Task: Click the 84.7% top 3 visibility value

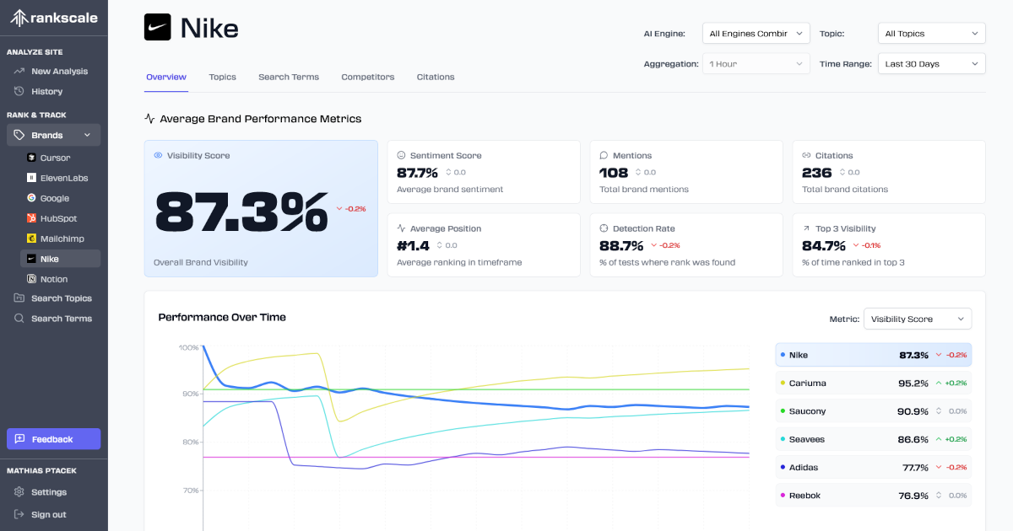Action: point(824,245)
